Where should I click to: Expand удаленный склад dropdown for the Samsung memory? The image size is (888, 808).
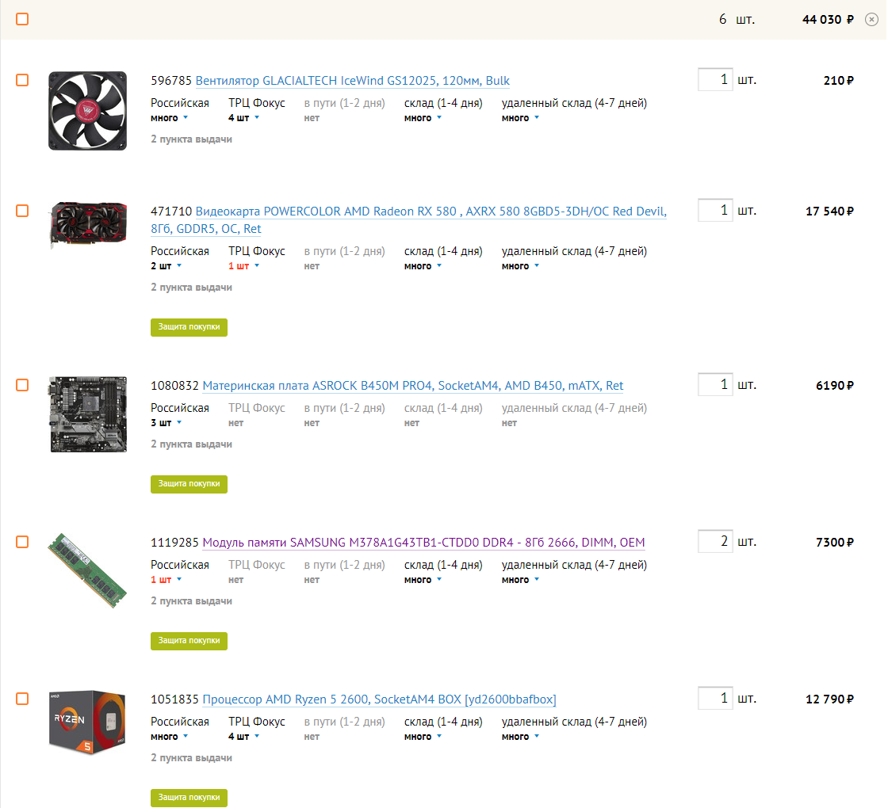coord(520,580)
